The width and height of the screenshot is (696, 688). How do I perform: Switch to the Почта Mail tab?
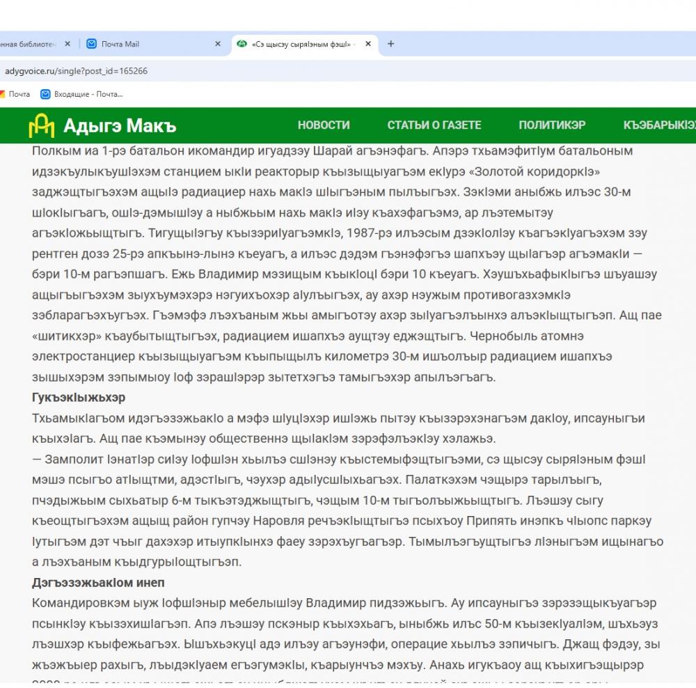point(154,44)
